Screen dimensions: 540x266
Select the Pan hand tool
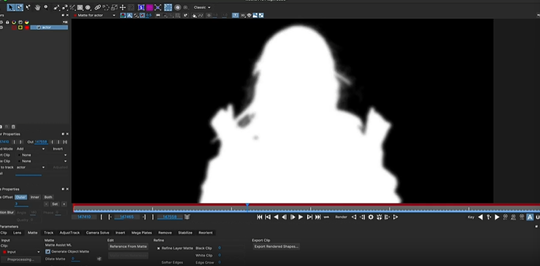click(37, 7)
